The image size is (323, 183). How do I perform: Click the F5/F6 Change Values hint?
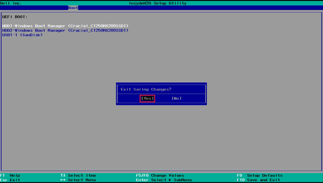pos(160,175)
